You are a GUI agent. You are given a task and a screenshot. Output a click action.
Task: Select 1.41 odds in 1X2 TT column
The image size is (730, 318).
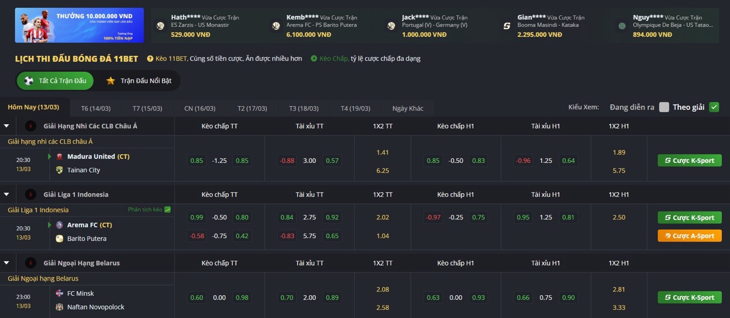click(x=382, y=152)
